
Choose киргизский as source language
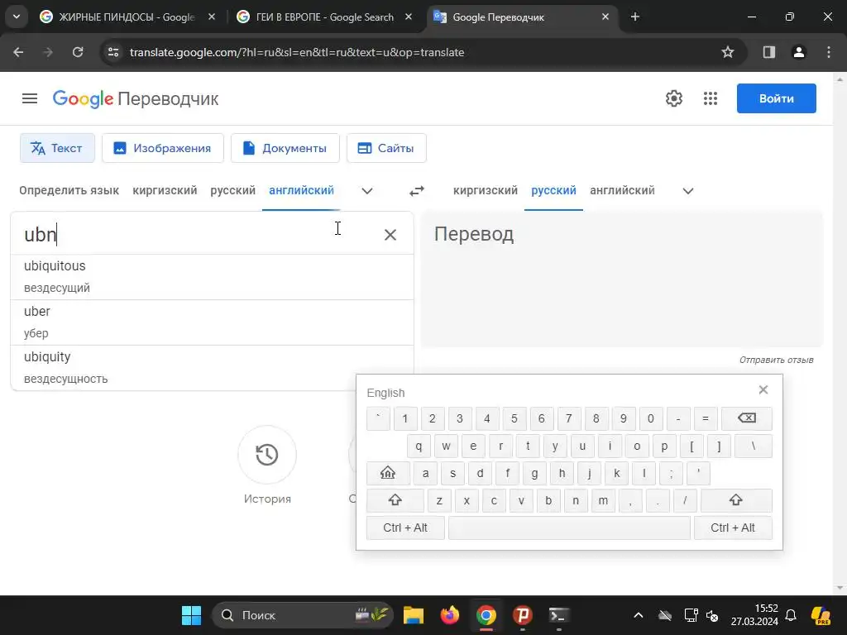point(165,191)
